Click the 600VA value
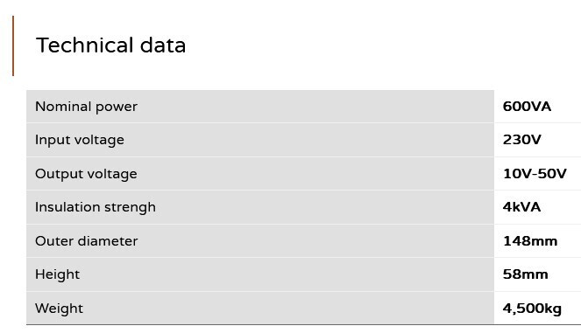Viewport: 581px width, 333px height. (x=527, y=107)
